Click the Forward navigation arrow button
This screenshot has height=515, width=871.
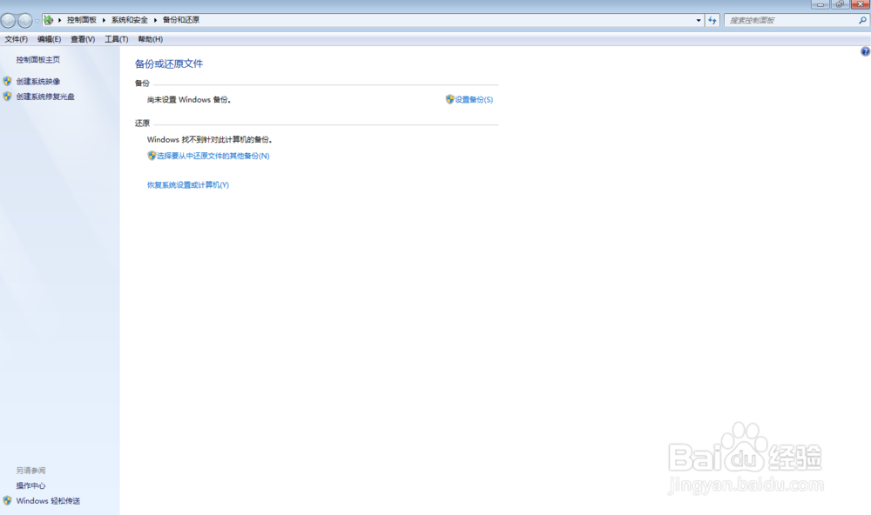point(25,21)
